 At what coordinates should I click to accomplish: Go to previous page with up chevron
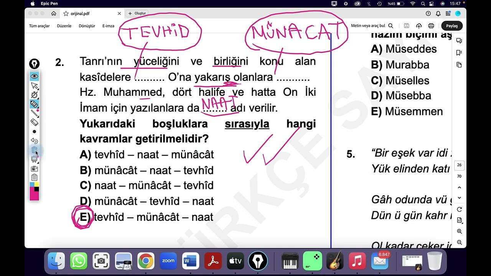pos(460,187)
